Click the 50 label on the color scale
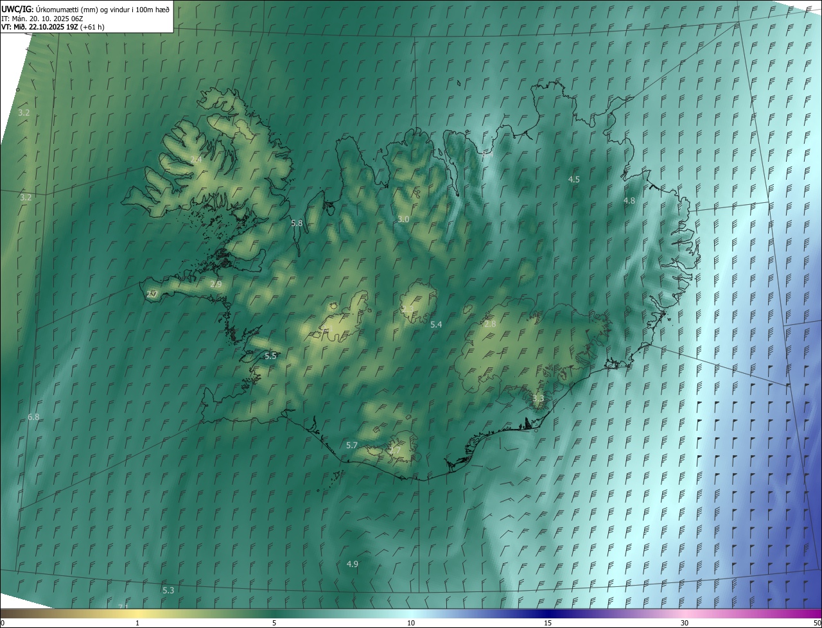Screen dimensions: 822x628 [817, 623]
